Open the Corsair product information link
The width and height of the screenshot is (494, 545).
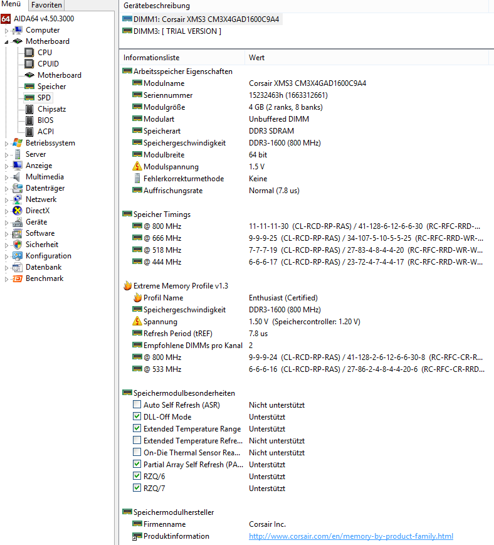click(x=351, y=536)
